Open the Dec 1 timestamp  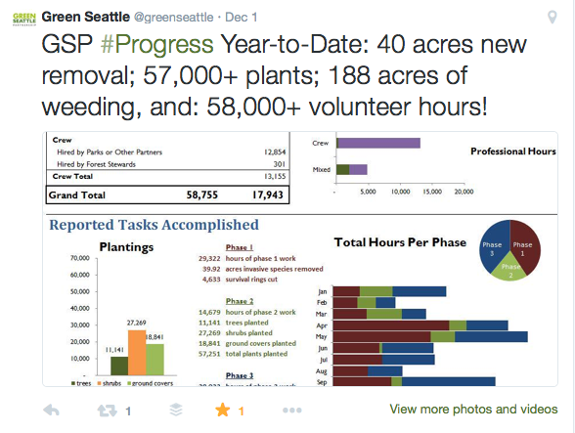(241, 17)
